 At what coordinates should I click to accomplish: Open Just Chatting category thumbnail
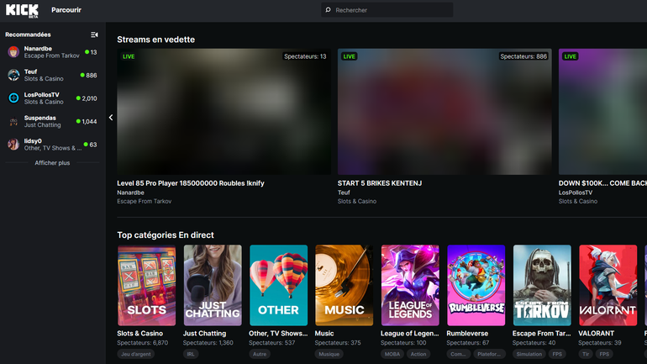point(213,285)
